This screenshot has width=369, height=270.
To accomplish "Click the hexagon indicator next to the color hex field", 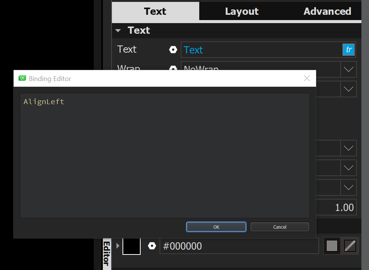I will [x=152, y=246].
